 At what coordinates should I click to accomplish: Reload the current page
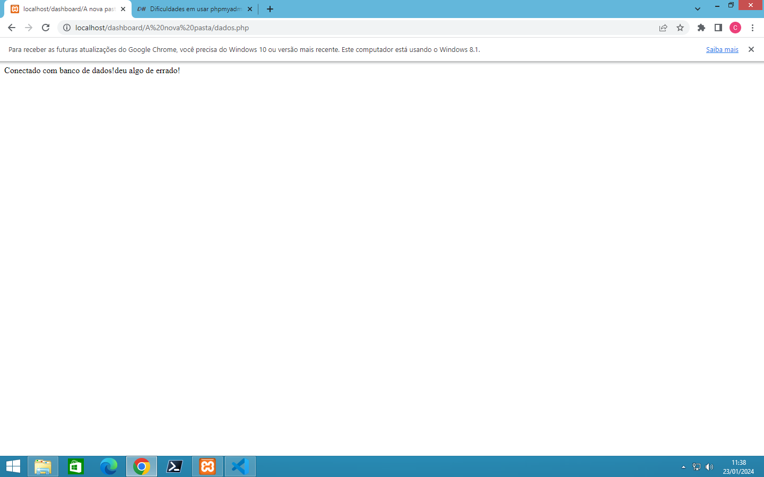coord(46,28)
